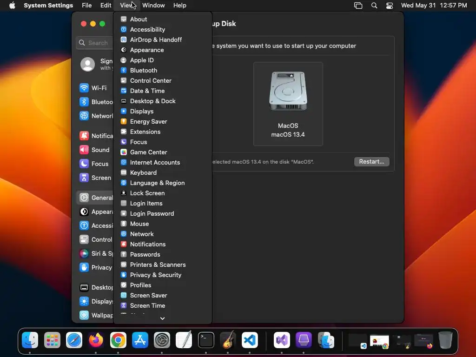
Task: Choose Date & Time from View menu
Action: (x=162, y=91)
